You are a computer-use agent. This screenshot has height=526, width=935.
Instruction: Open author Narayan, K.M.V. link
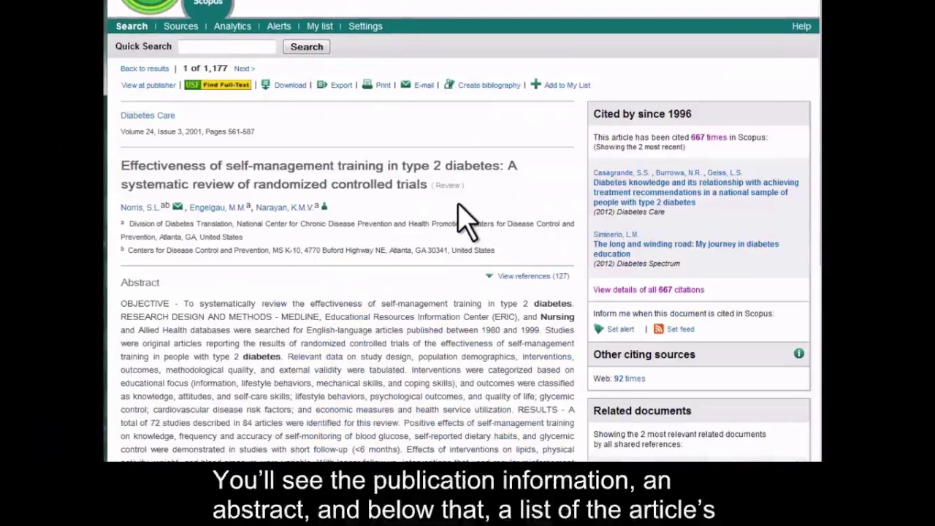tap(284, 207)
